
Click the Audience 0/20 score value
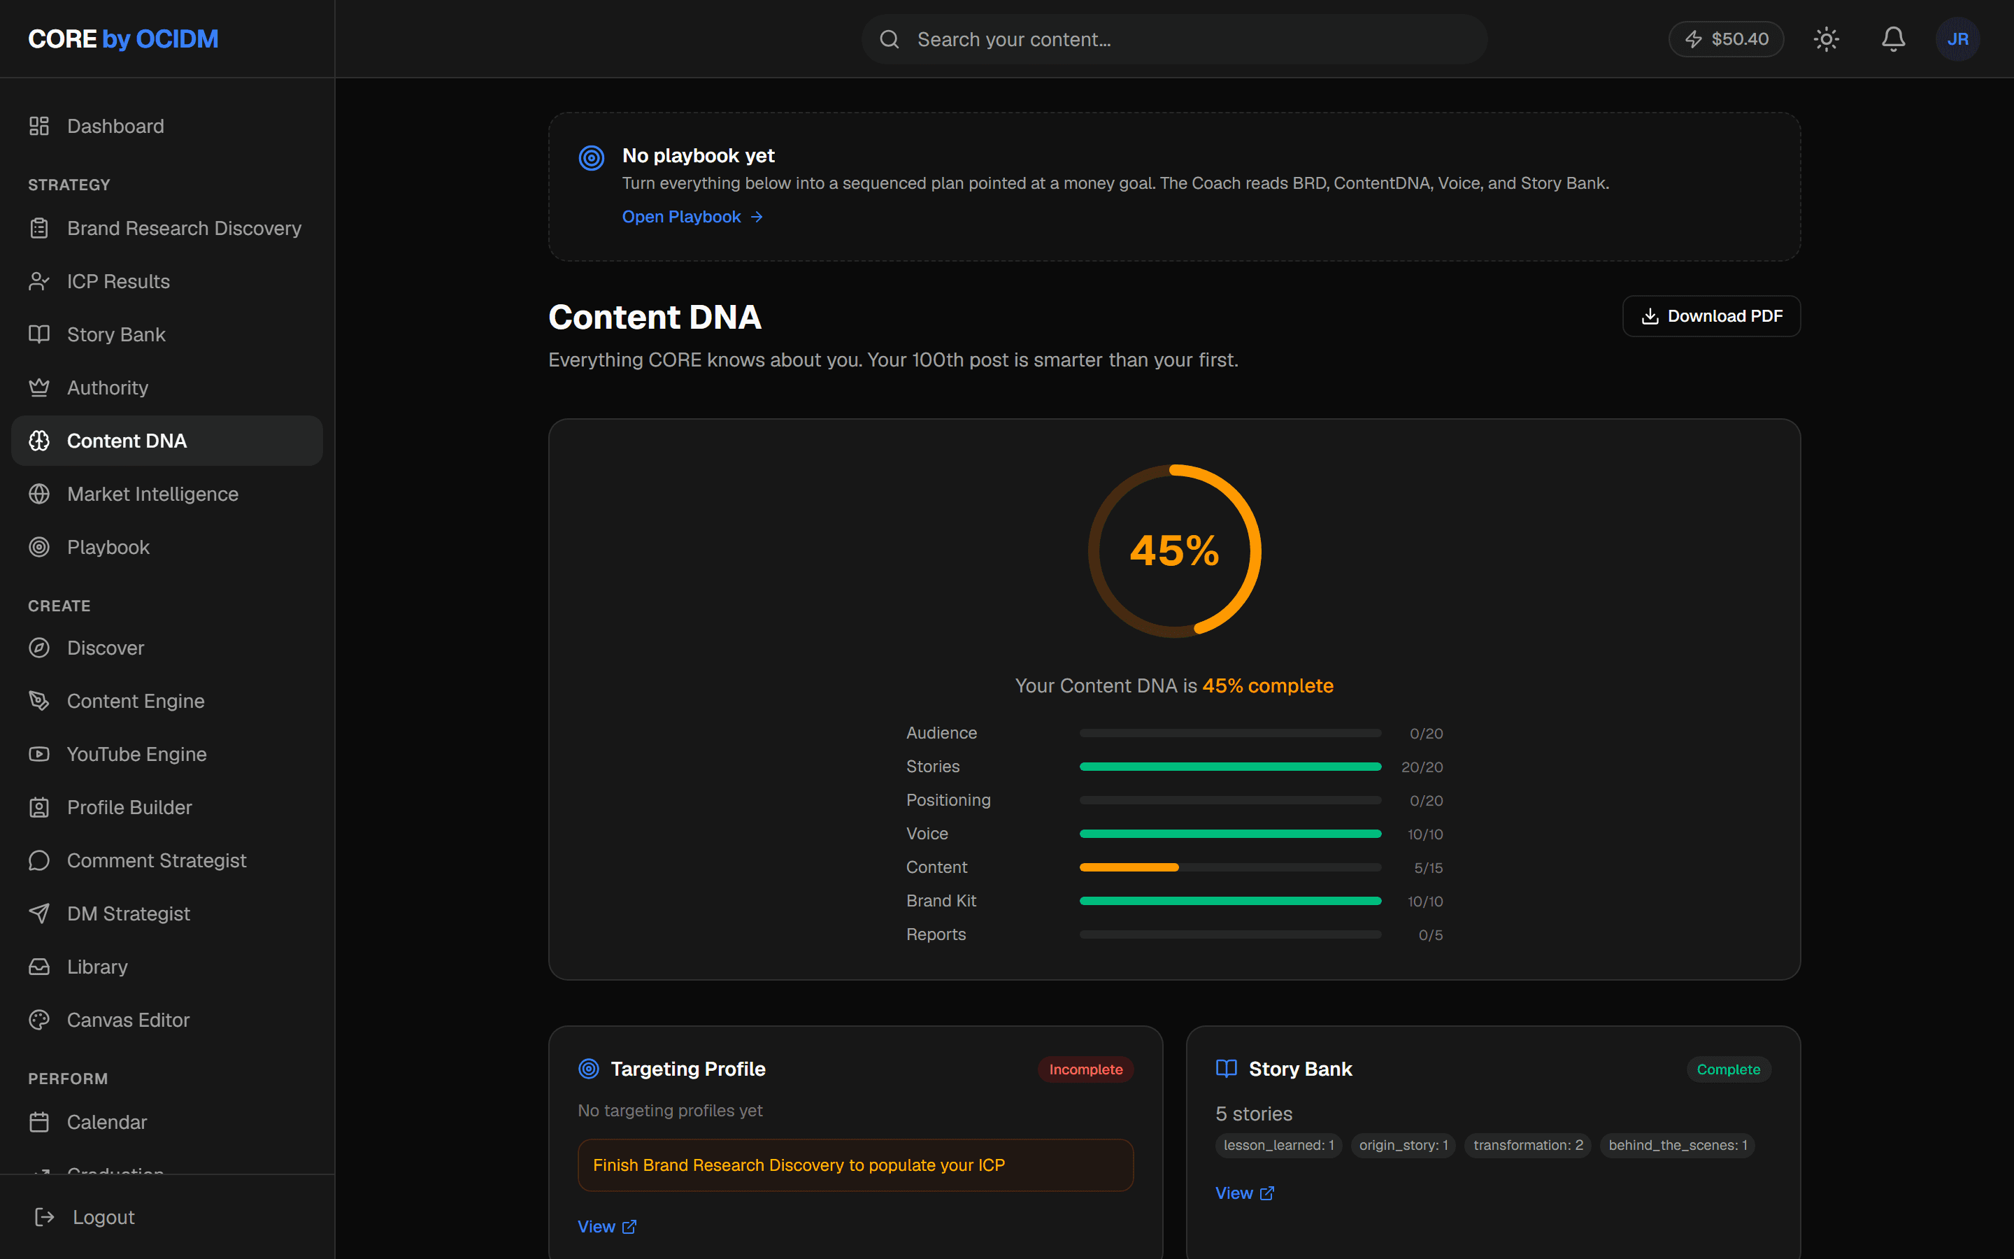(1426, 734)
